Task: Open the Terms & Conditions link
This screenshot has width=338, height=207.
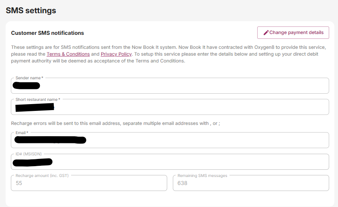Action: 68,54
